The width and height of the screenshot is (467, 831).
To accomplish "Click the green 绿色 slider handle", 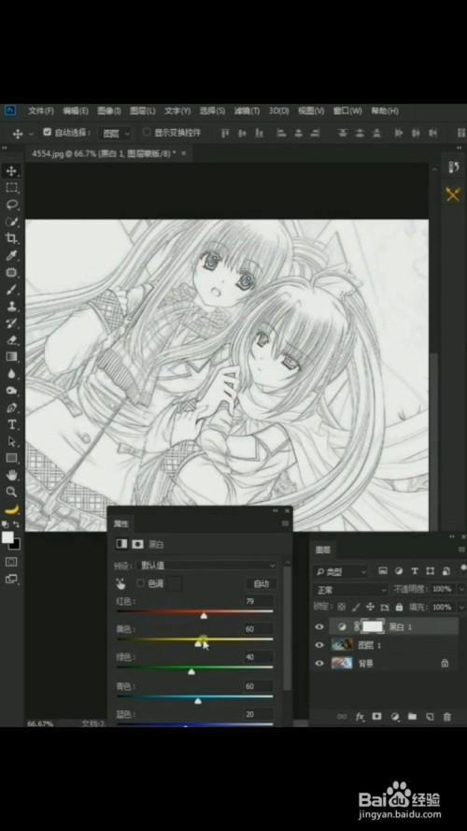I will coord(191,671).
